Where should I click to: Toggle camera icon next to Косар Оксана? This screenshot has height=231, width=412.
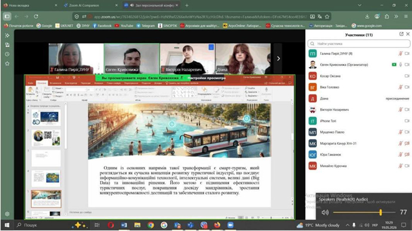coord(407,76)
